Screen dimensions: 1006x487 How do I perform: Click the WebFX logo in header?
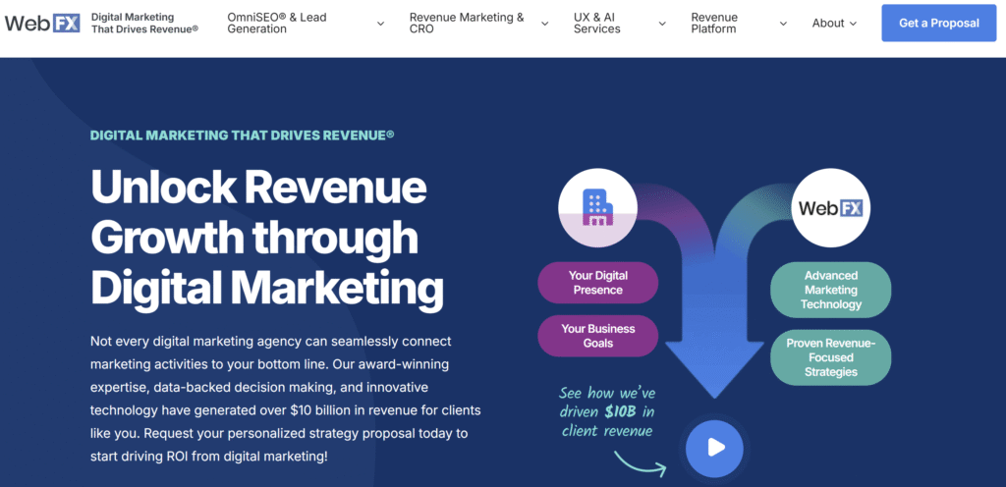(42, 23)
